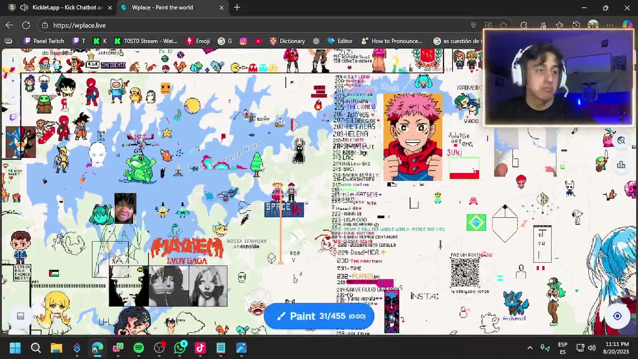Open the leaderboard bar-chart icon

pyautogui.click(x=621, y=165)
